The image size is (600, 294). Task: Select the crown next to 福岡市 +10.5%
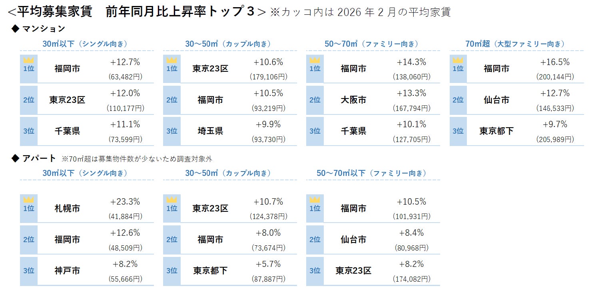coord(315,200)
